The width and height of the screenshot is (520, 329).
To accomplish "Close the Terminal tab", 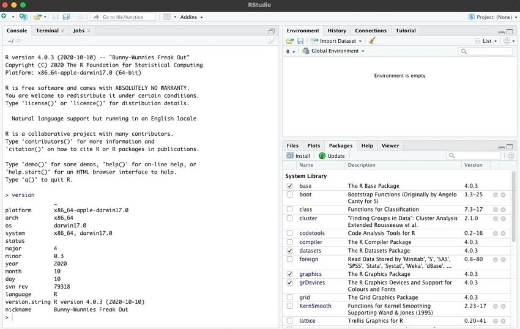I will (x=62, y=31).
